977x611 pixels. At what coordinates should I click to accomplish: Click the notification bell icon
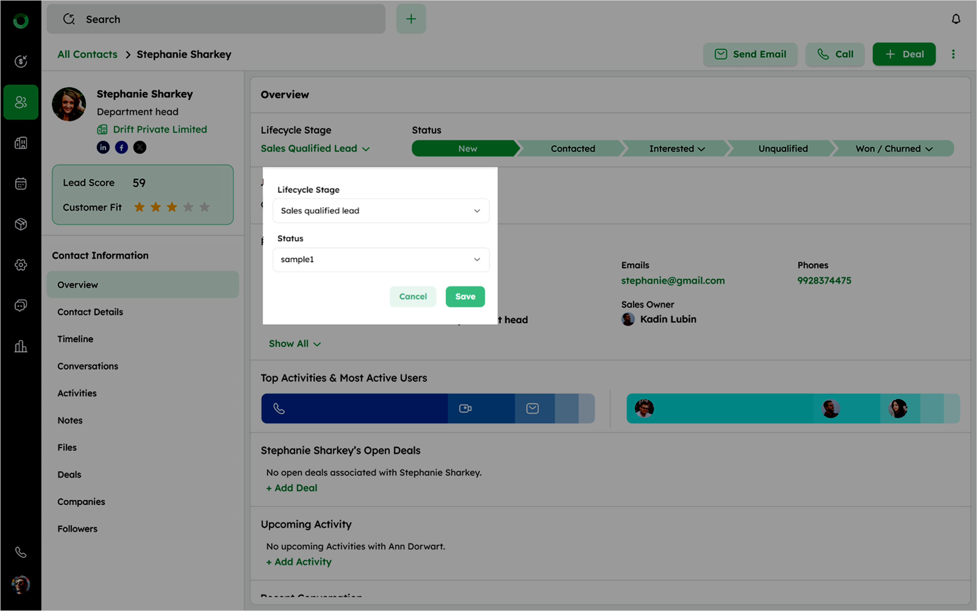[x=956, y=19]
